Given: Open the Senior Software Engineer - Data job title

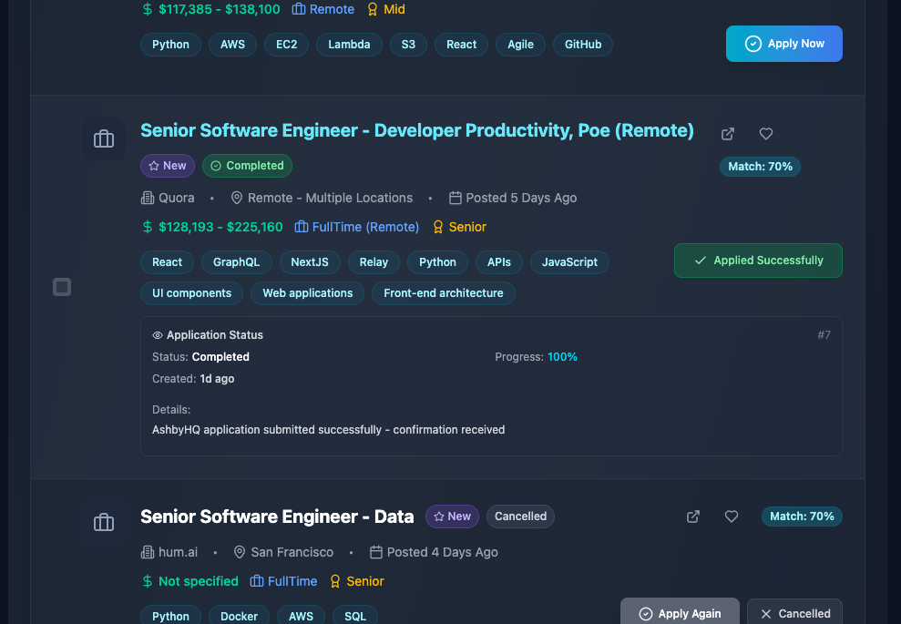Looking at the screenshot, I should pos(277,516).
